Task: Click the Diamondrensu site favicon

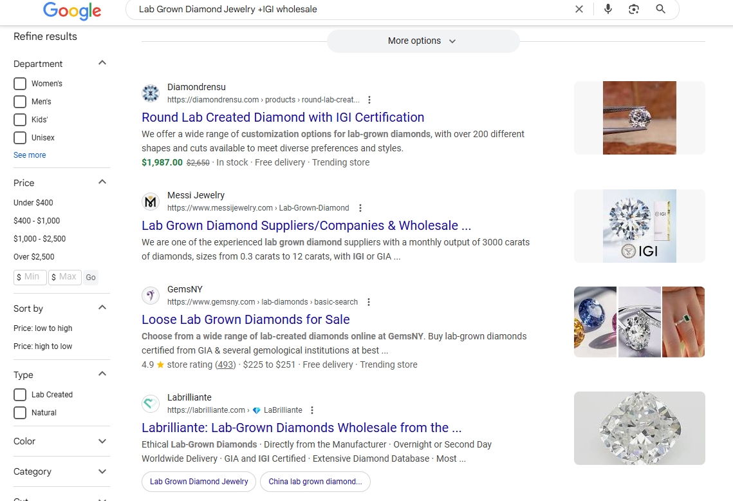Action: tap(151, 93)
